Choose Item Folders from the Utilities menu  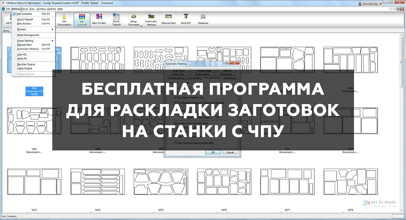point(34,24)
